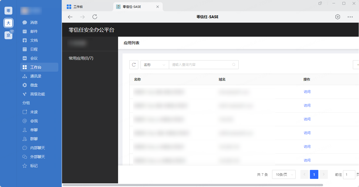Open 微盘 drive in sidebar
The height and width of the screenshot is (187, 359).
point(25,85)
